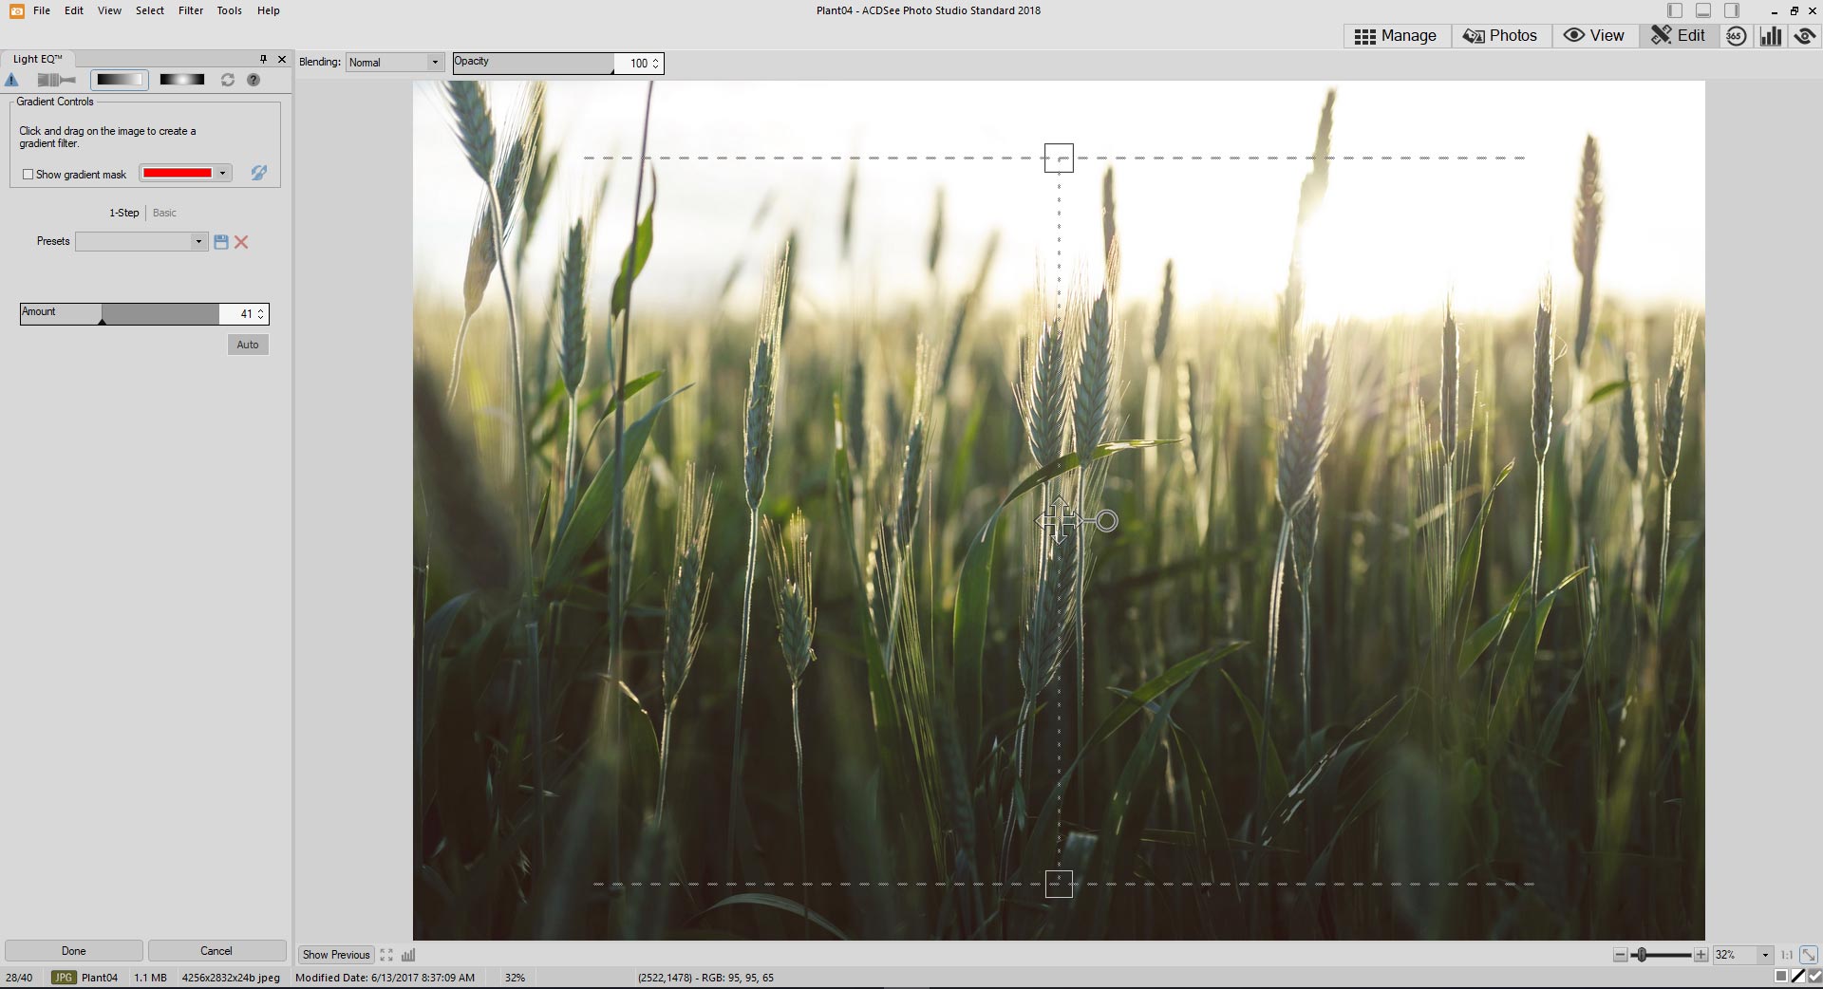Click the Opacity slider bar
Screen dimensions: 1823x989
(x=534, y=63)
